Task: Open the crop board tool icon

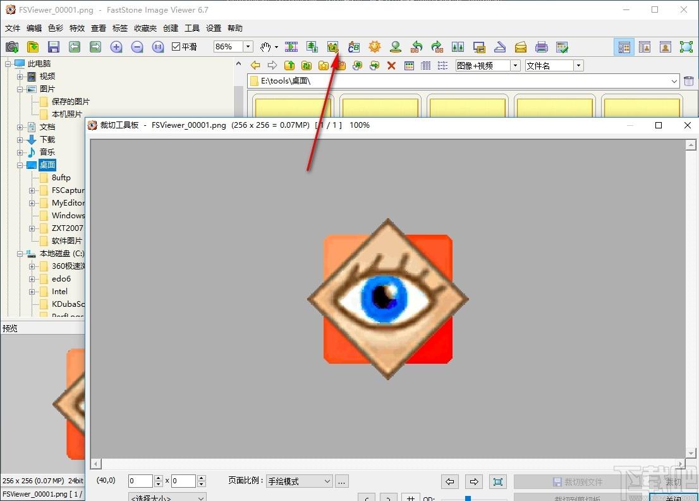Action: pos(332,47)
